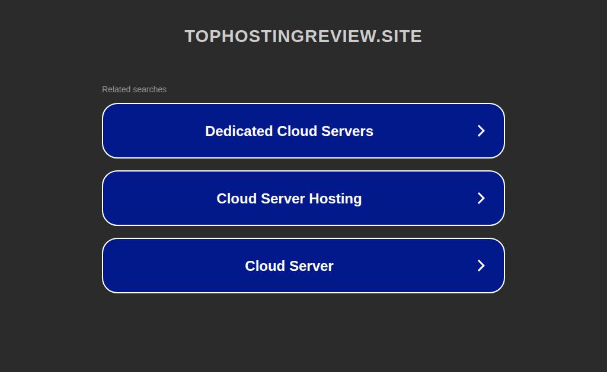The width and height of the screenshot is (607, 372).
Task: Open the Cloud Server Hosting search link
Action: (303, 198)
